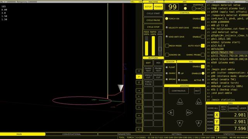Open the Parameters tab
The image size is (248, 139).
click(124, 134)
